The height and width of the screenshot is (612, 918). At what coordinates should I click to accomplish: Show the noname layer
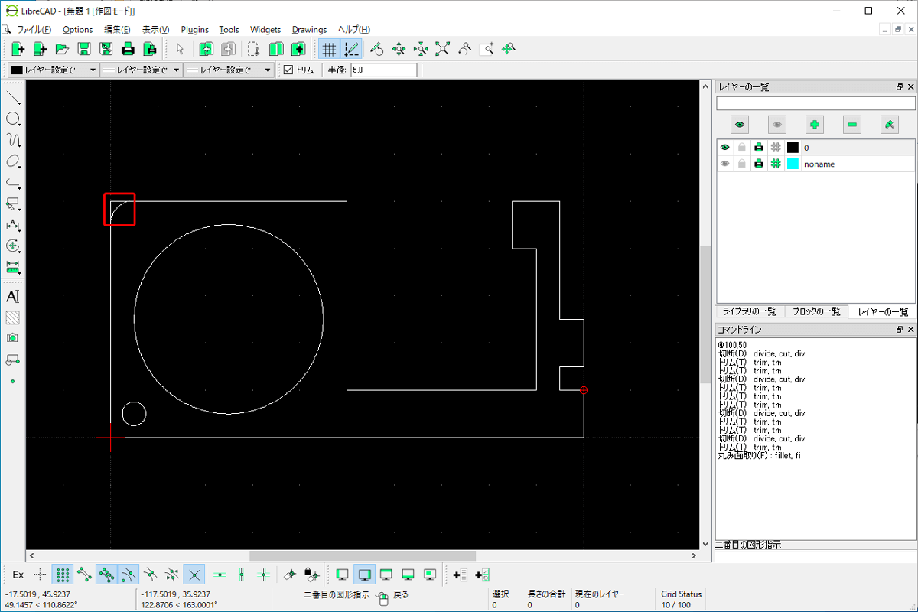tap(724, 164)
